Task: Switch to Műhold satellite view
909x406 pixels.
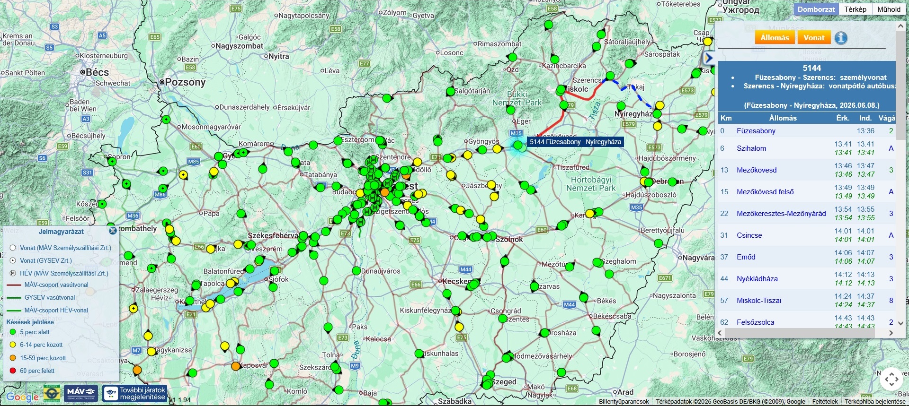Action: 889,9
